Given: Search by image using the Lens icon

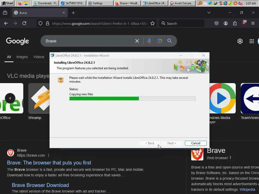Looking at the screenshot, I should click(x=159, y=41).
